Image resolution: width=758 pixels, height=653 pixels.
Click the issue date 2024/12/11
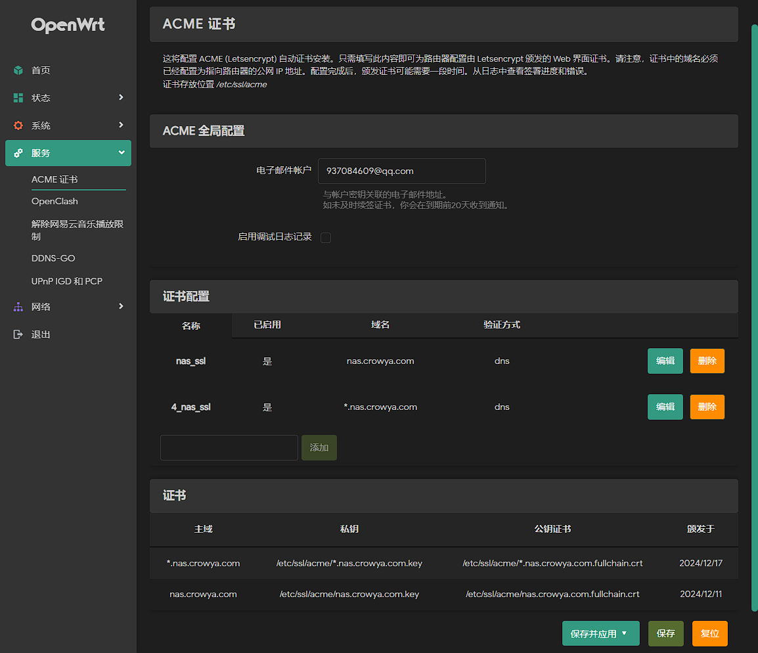tap(701, 594)
